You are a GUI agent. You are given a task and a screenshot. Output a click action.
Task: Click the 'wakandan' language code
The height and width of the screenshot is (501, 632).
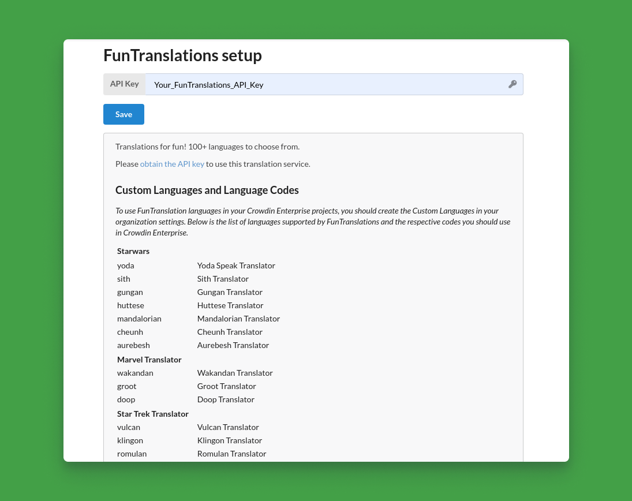click(x=135, y=373)
